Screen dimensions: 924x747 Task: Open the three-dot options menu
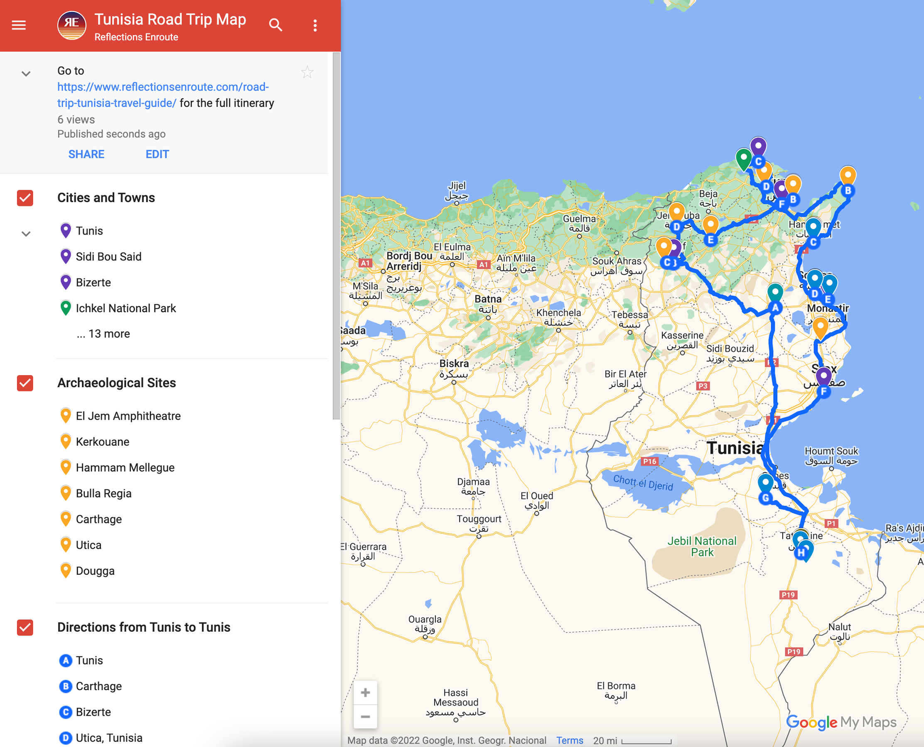click(x=315, y=24)
